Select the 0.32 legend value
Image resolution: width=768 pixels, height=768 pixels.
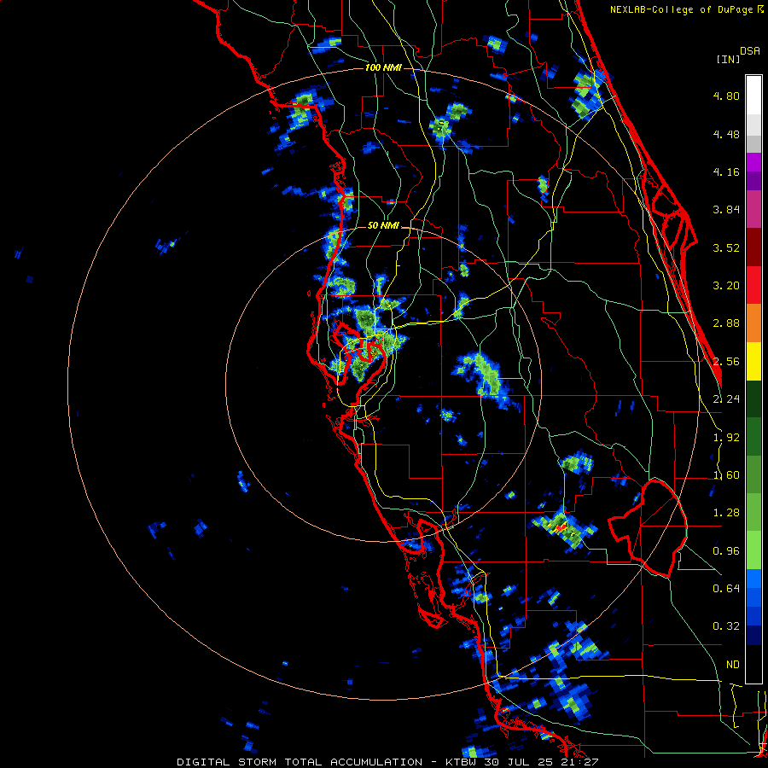tap(726, 626)
